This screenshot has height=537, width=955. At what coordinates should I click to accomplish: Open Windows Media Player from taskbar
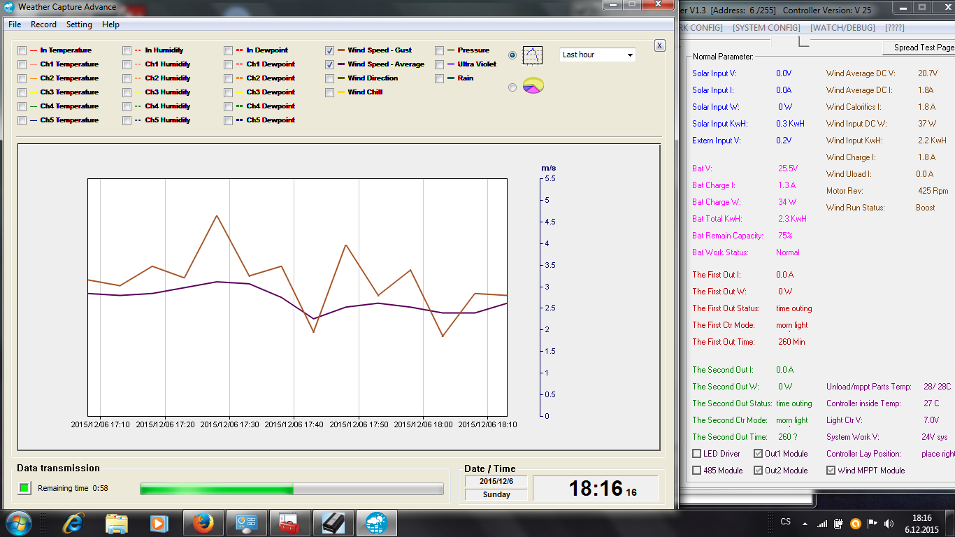(159, 523)
